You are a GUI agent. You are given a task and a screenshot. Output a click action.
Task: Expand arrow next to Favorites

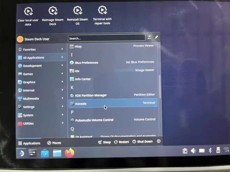click(x=62, y=49)
